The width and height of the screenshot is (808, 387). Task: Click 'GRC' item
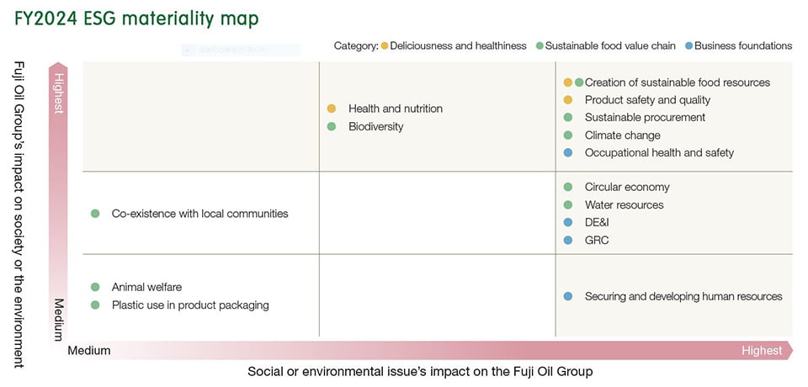click(597, 240)
